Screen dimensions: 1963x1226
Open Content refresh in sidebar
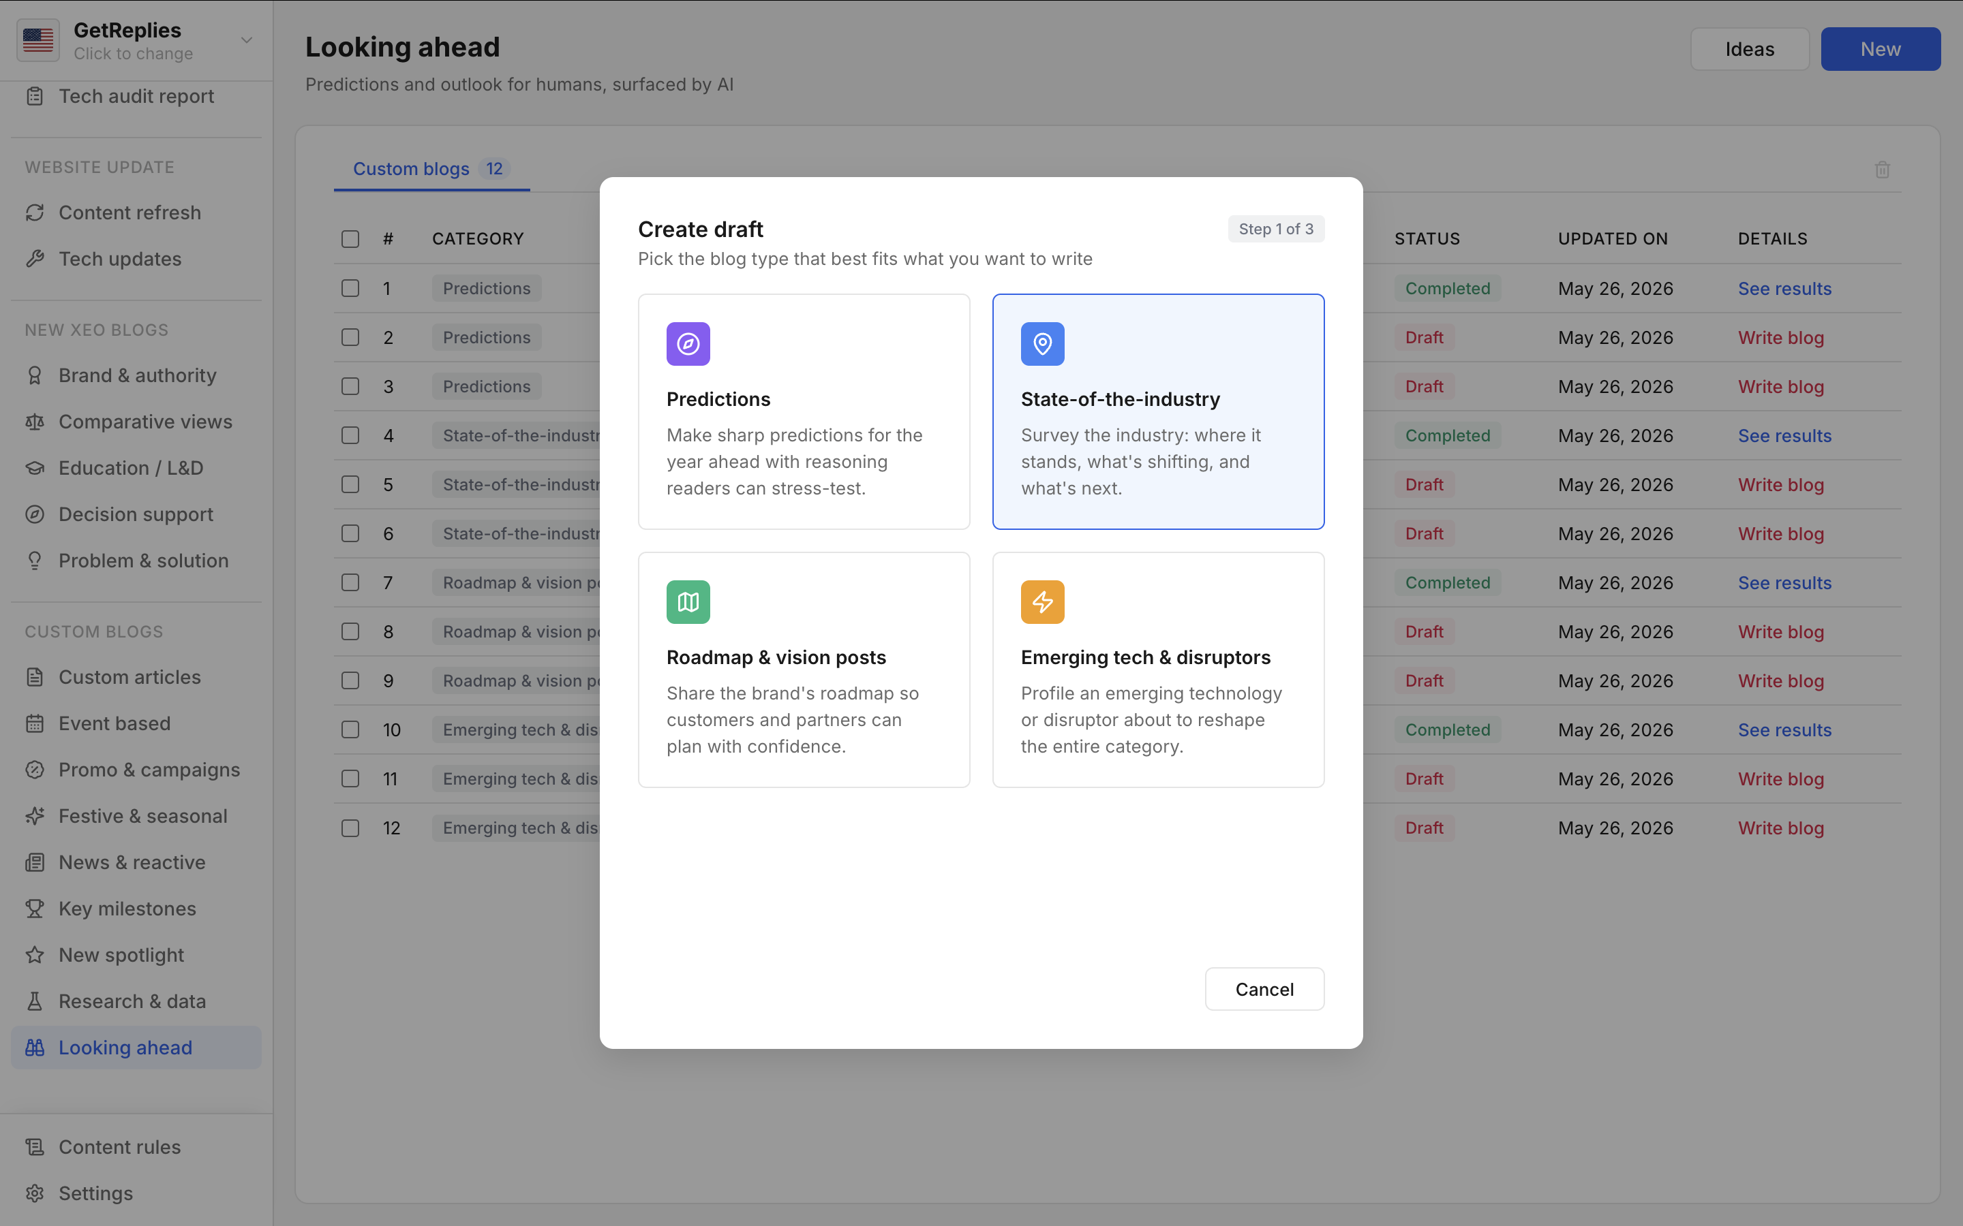coord(136,213)
